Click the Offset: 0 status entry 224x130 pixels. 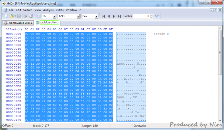click(x=8, y=126)
